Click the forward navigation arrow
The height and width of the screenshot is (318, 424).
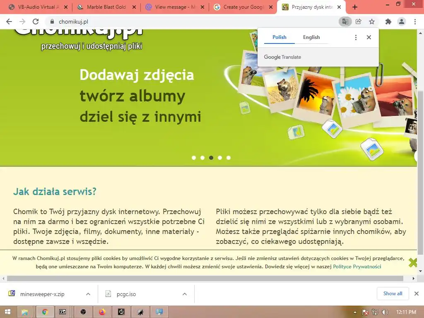[x=22, y=22]
